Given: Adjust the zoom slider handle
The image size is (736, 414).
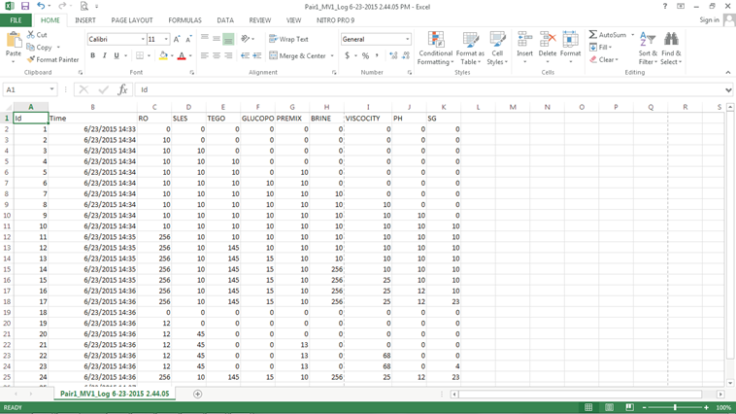Looking at the screenshot, I should tap(675, 407).
